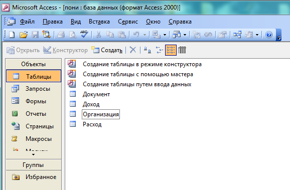This screenshot has width=290, height=190.
Task: Select Создание таблицы с помощью мастера
Action: (138, 74)
